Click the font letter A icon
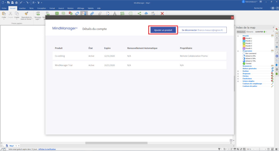 (115, 14)
